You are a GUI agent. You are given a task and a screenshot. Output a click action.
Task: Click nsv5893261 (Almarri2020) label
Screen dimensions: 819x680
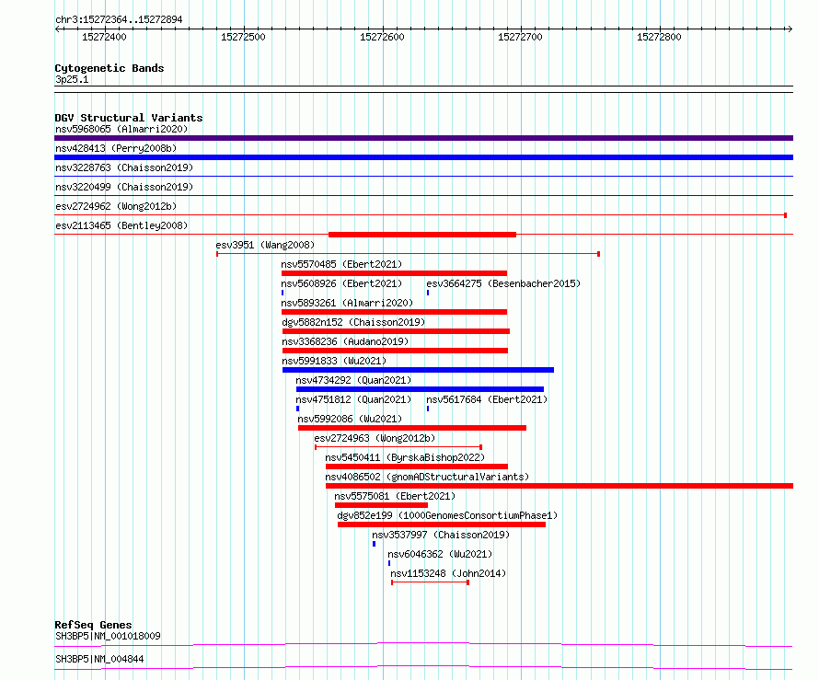(347, 303)
